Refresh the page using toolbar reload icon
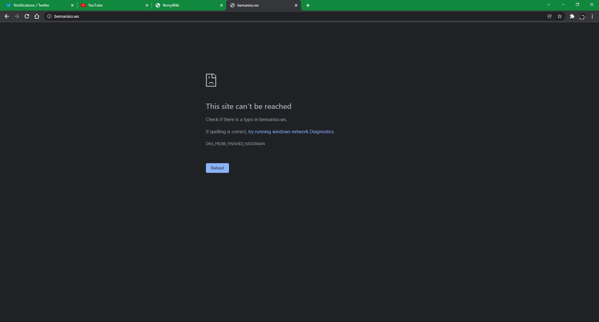599x322 pixels. (27, 16)
